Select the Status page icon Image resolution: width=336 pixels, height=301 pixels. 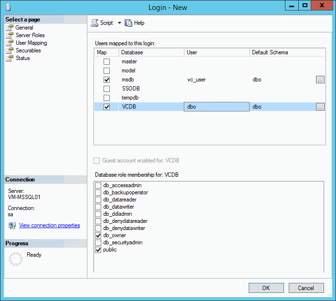point(9,58)
